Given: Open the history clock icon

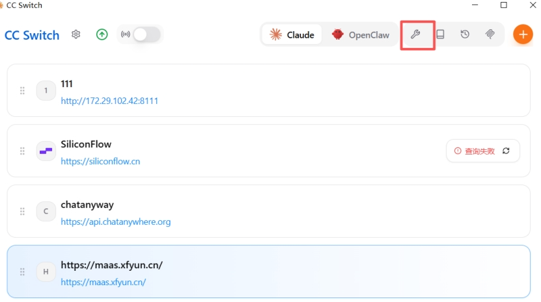Looking at the screenshot, I should [465, 34].
